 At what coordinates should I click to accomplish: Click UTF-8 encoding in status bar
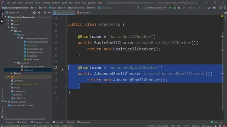point(187,126)
